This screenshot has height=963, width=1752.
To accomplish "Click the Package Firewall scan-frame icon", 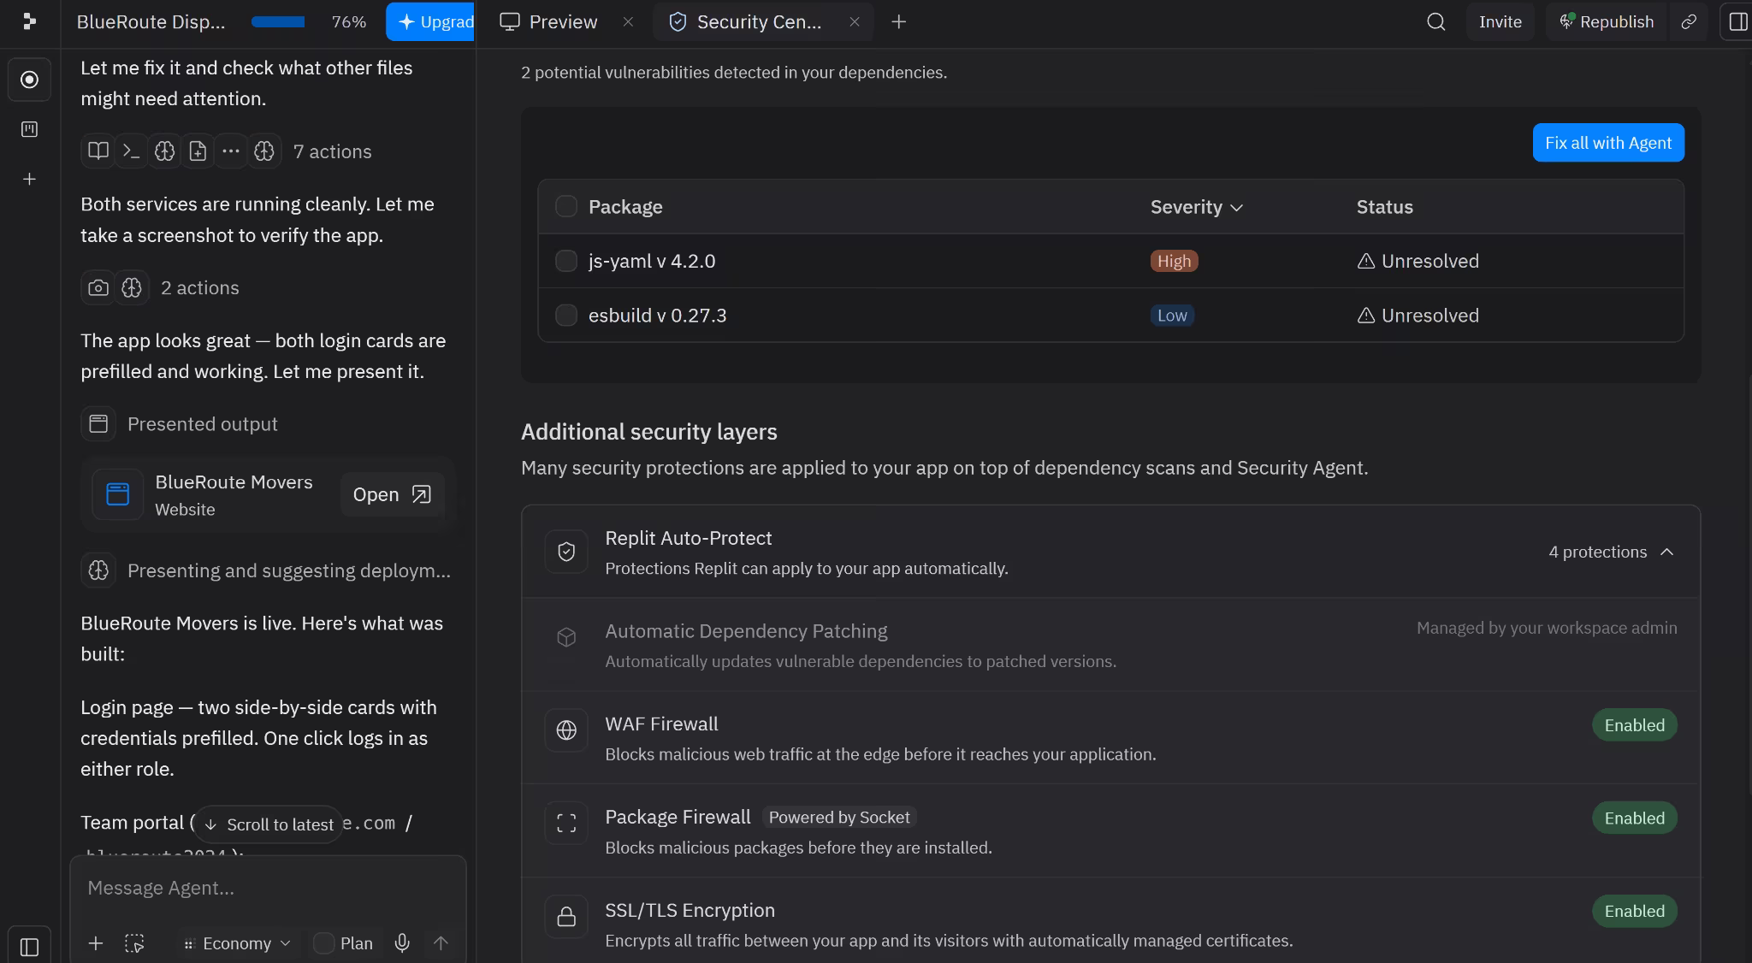I will (x=566, y=824).
